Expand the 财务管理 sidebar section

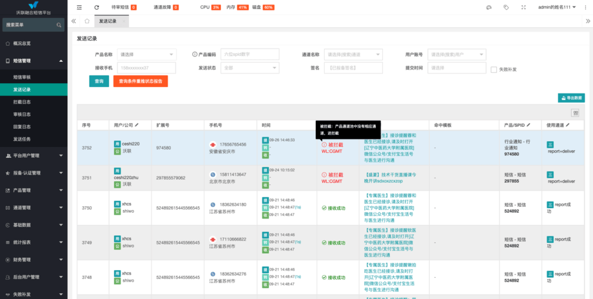click(34, 260)
